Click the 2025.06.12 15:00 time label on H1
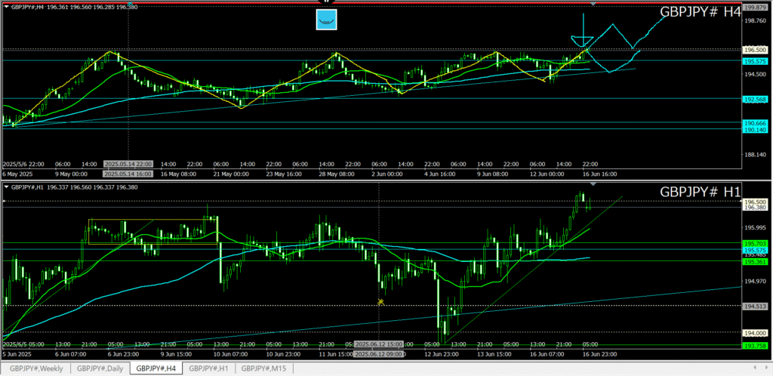The width and height of the screenshot is (773, 376). 379,344
